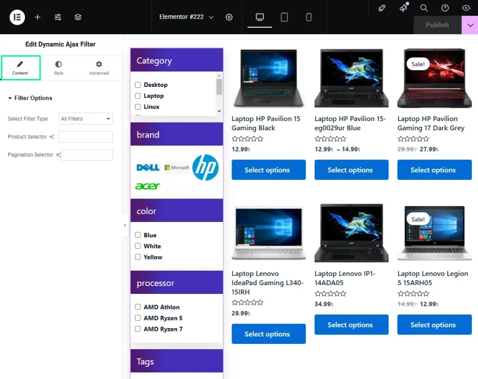The width and height of the screenshot is (478, 379).
Task: Click Category list scroll down arrow
Action: click(219, 111)
